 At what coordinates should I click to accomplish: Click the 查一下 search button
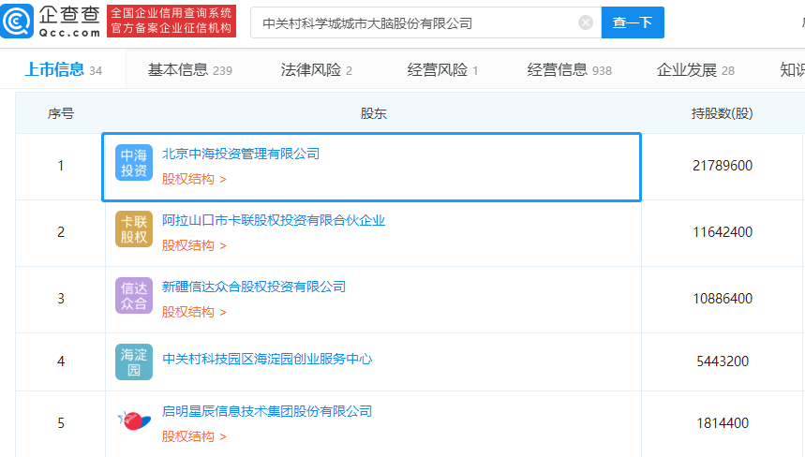coord(633,22)
